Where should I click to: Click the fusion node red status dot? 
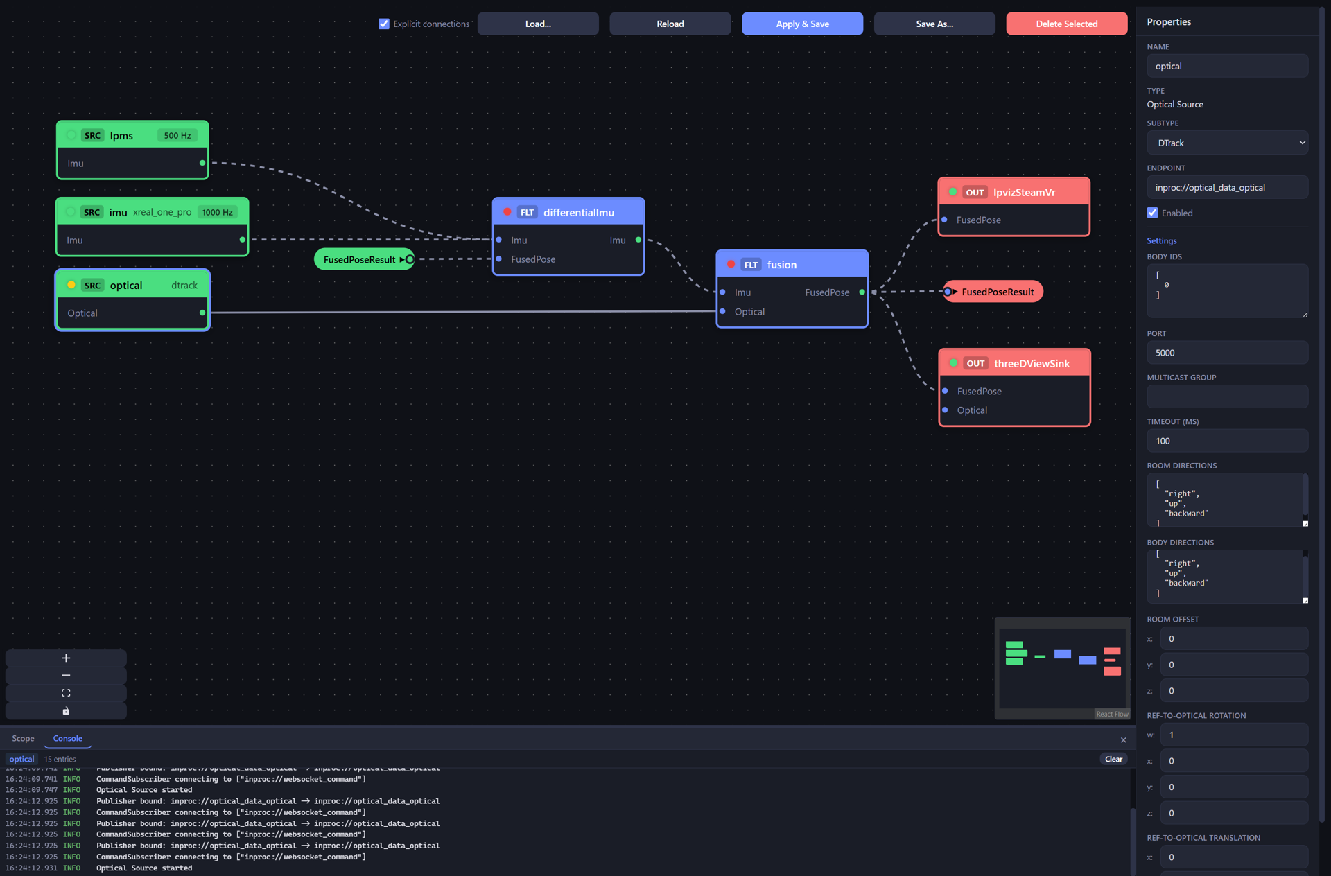point(731,264)
